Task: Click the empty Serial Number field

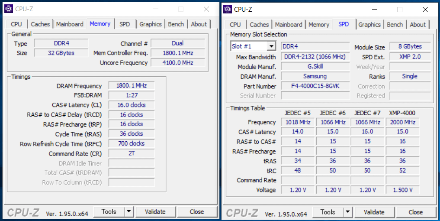Action: (315, 96)
